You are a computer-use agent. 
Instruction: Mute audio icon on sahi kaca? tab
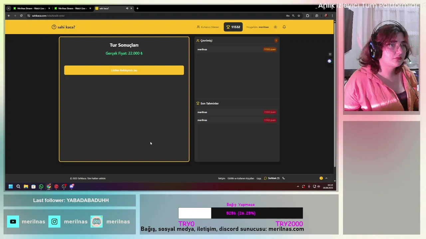click(x=127, y=8)
